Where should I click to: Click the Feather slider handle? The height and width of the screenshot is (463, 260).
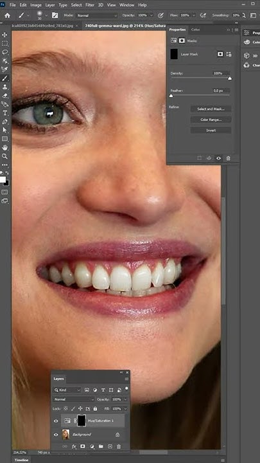coord(171,96)
